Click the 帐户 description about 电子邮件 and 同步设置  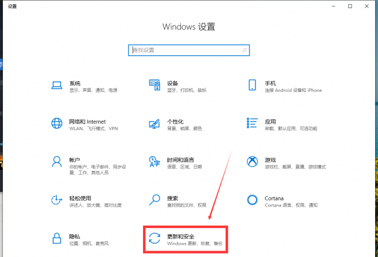tap(98, 170)
